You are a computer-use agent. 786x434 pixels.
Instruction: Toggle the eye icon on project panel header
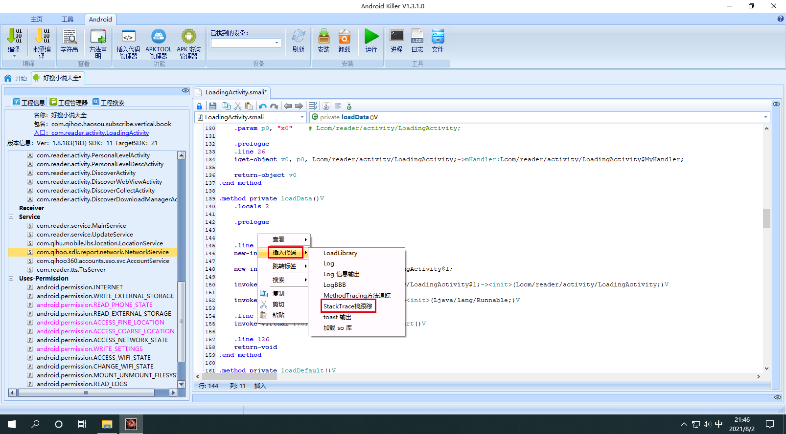click(x=185, y=90)
